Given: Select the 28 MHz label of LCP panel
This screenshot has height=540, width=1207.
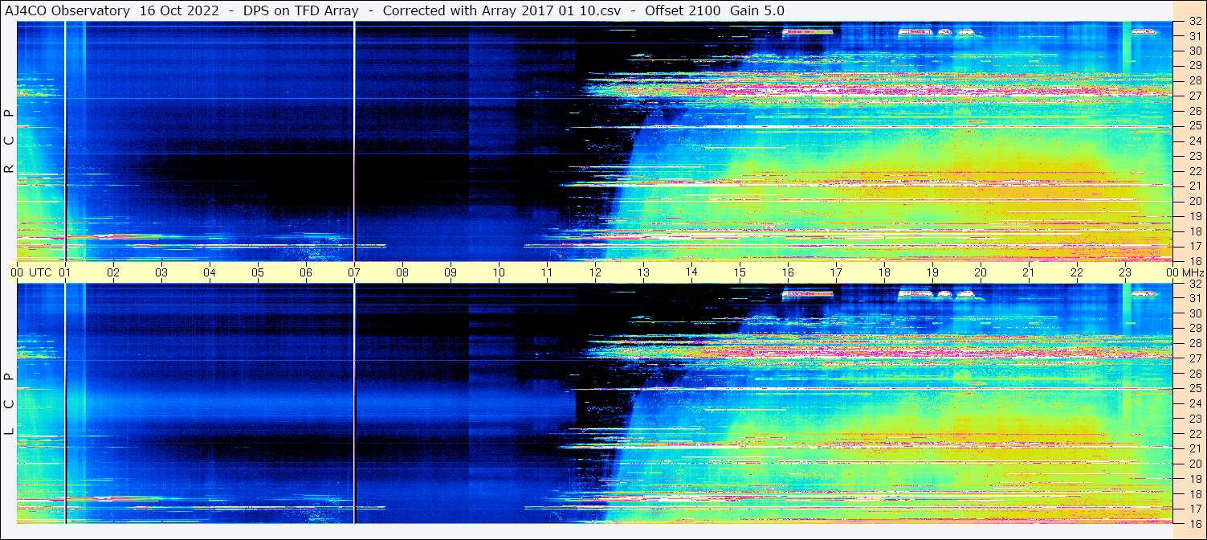Looking at the screenshot, I should (1194, 344).
